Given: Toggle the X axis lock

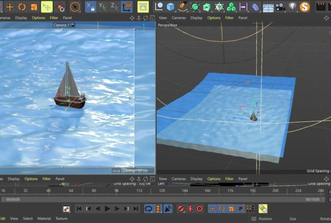Looking at the screenshot, I should coord(91,7).
